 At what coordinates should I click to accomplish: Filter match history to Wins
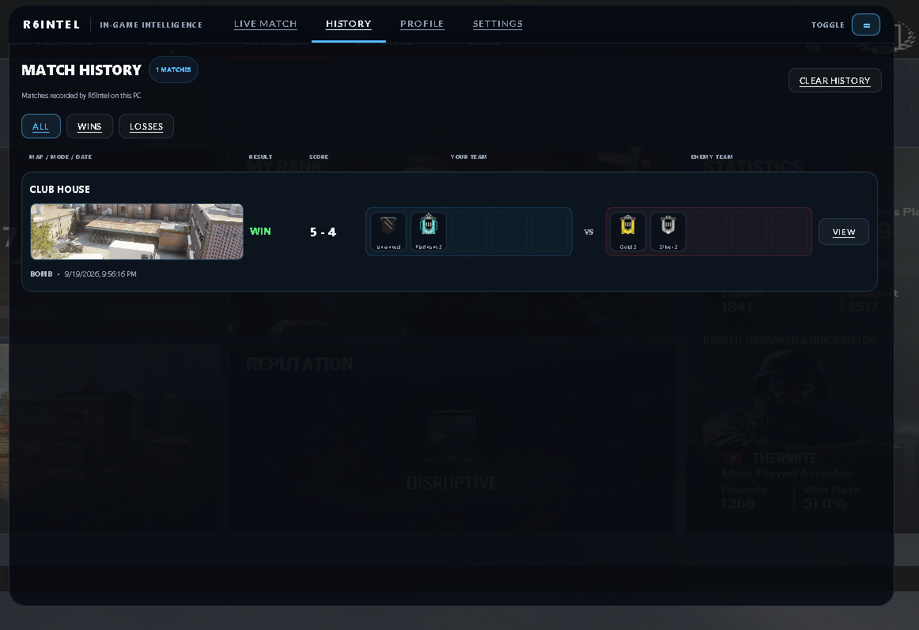click(x=89, y=126)
